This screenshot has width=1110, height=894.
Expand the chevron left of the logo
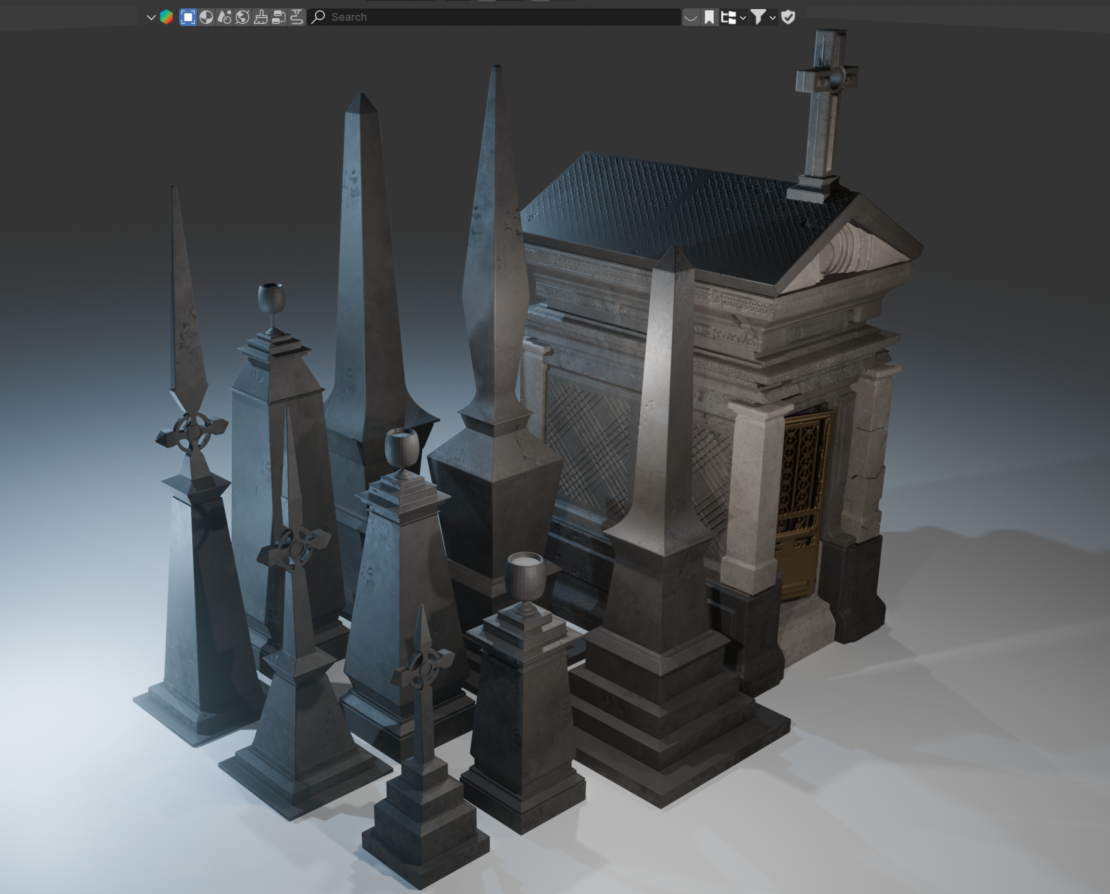pos(151,17)
